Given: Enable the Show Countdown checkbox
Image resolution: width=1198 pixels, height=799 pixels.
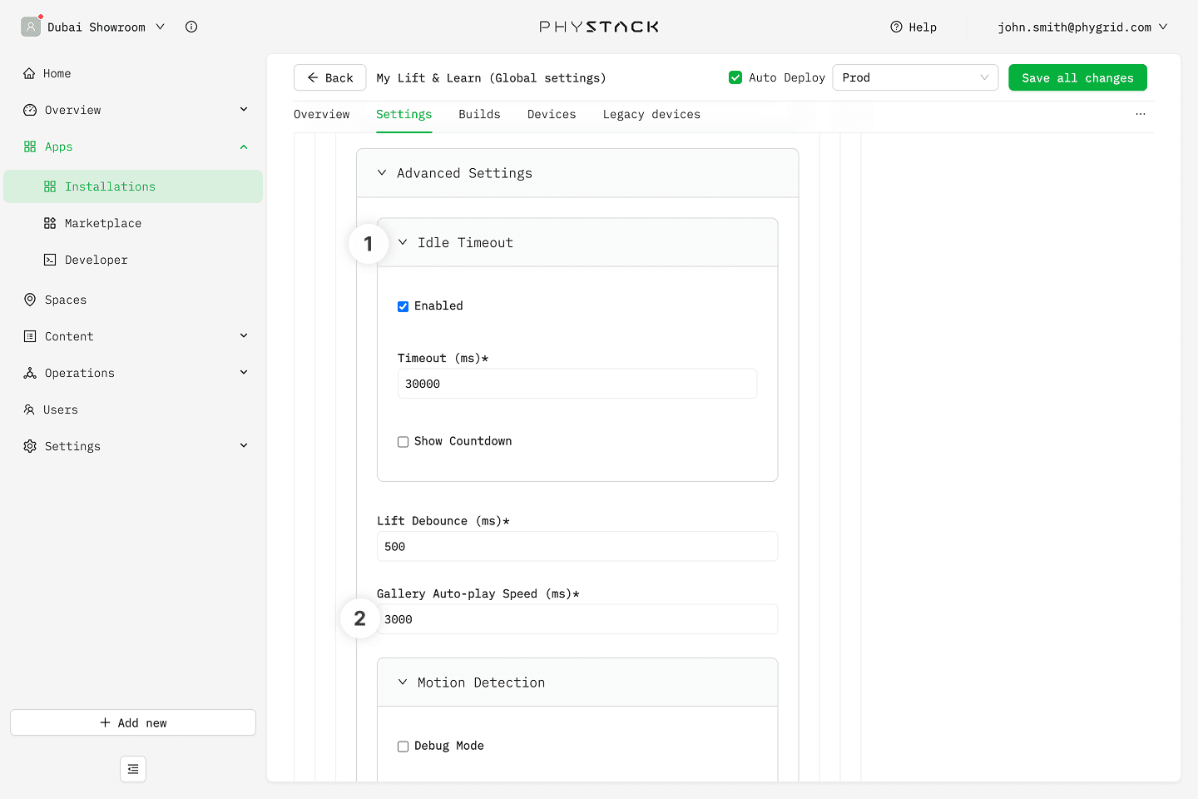Looking at the screenshot, I should point(403,442).
